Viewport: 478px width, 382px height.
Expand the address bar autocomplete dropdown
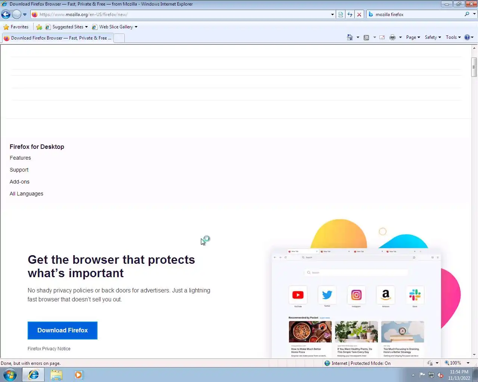tap(332, 15)
